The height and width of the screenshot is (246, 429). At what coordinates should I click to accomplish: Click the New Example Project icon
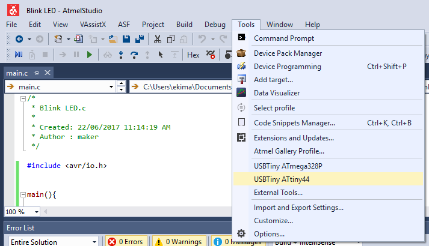[x=79, y=39]
